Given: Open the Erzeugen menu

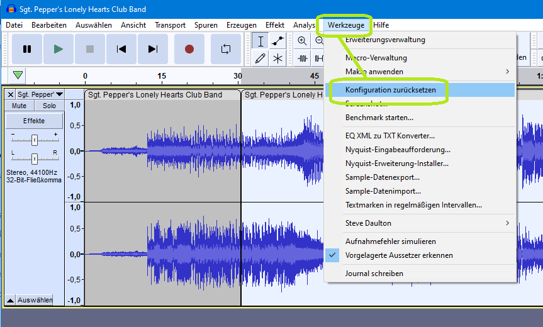Looking at the screenshot, I should 242,25.
